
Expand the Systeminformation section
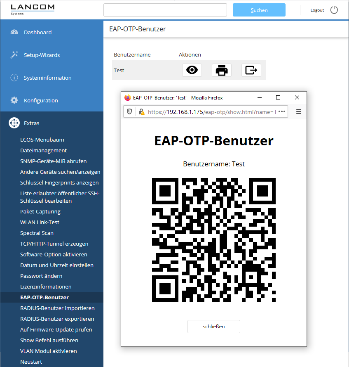pyautogui.click(x=47, y=78)
